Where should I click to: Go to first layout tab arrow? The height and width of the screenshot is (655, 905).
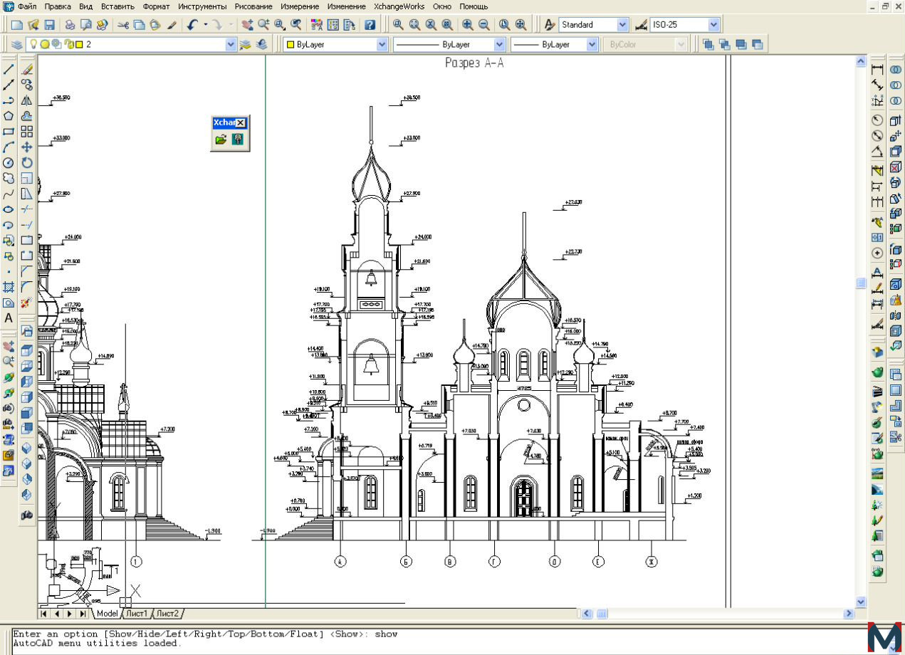tap(44, 613)
